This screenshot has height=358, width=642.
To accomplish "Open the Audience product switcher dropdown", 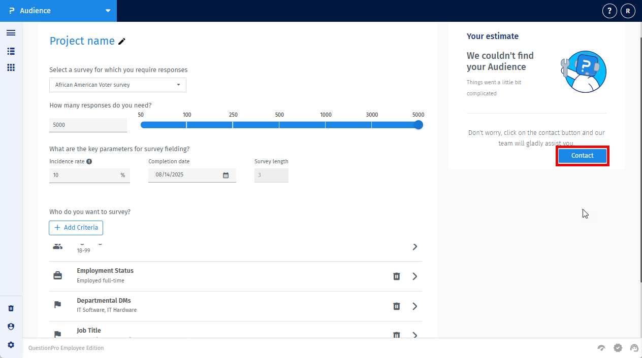I will tap(107, 10).
